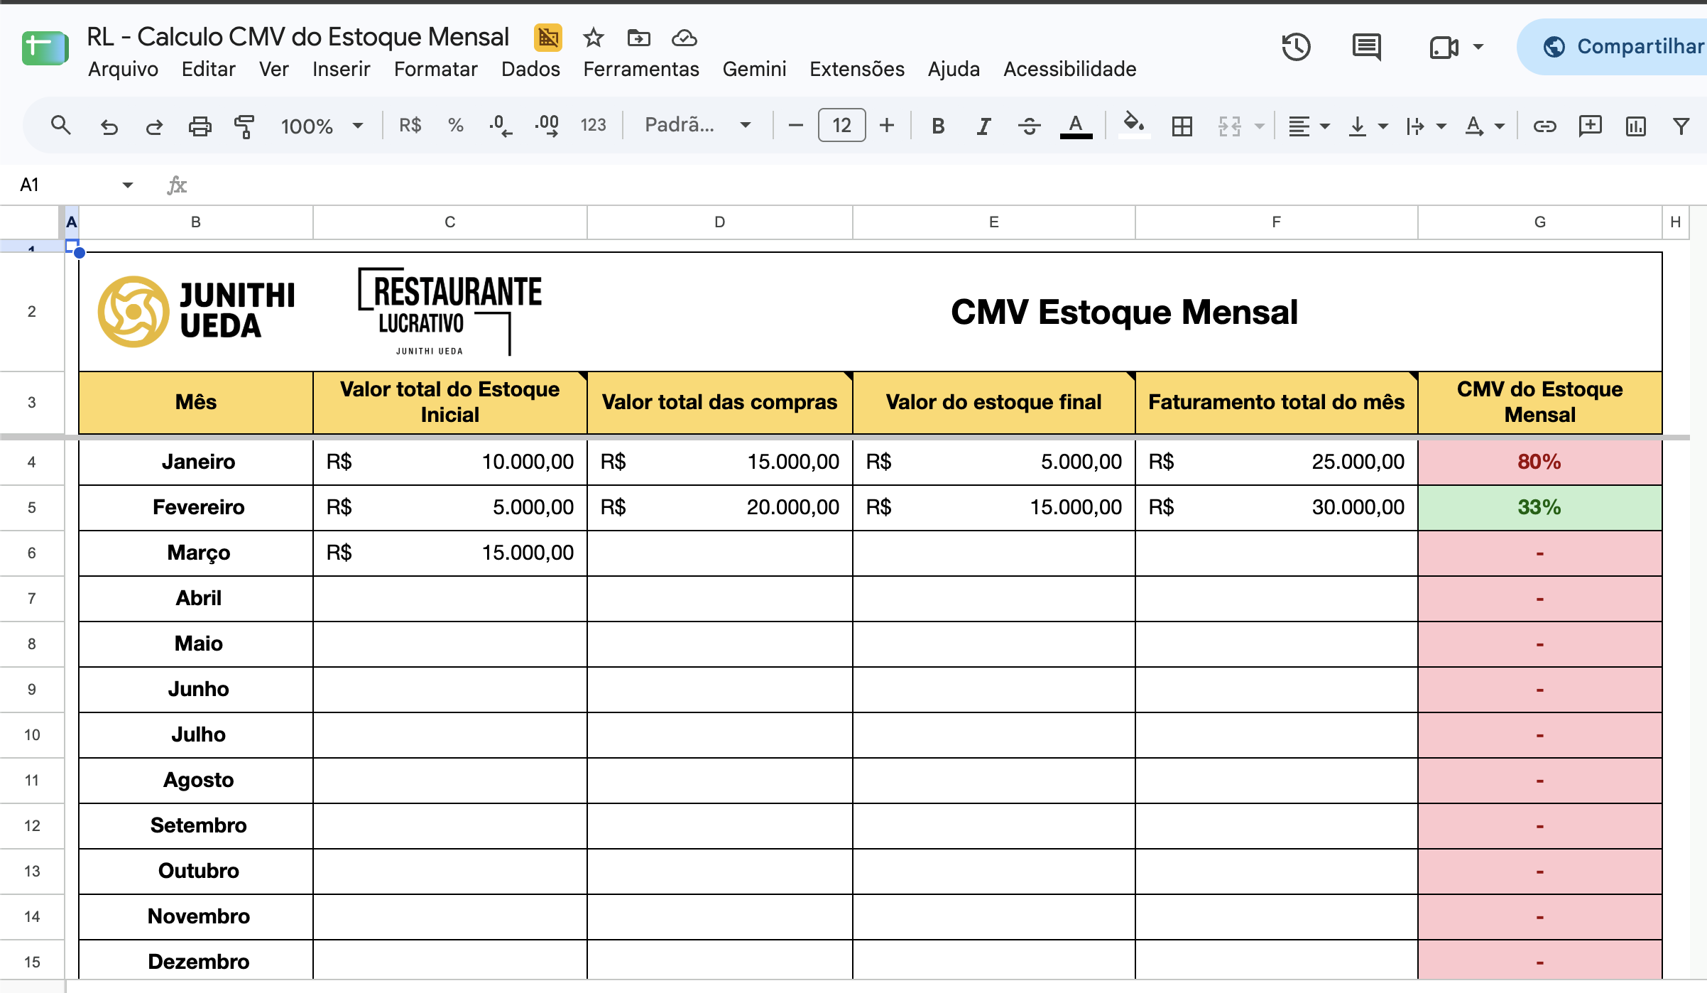
Task: Select Março initial stock 15.000,00 cell
Action: [x=450, y=553]
